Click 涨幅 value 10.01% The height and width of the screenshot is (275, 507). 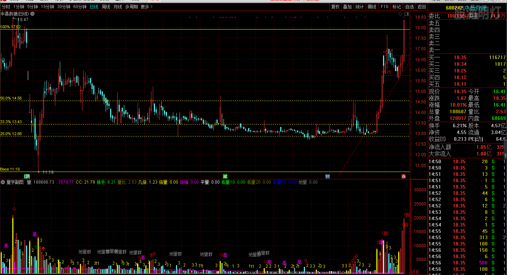(458, 105)
